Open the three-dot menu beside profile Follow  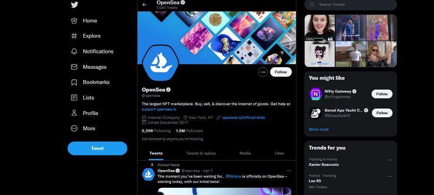pos(263,72)
